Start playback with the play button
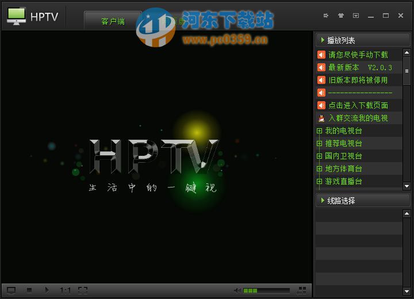Screen dimensions: 414x299 click(x=47, y=290)
